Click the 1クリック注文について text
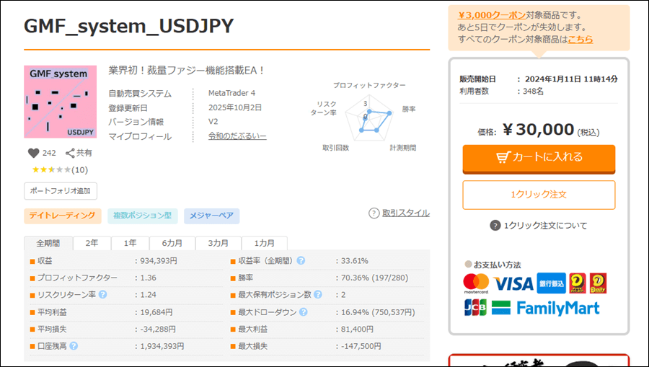 pyautogui.click(x=545, y=226)
